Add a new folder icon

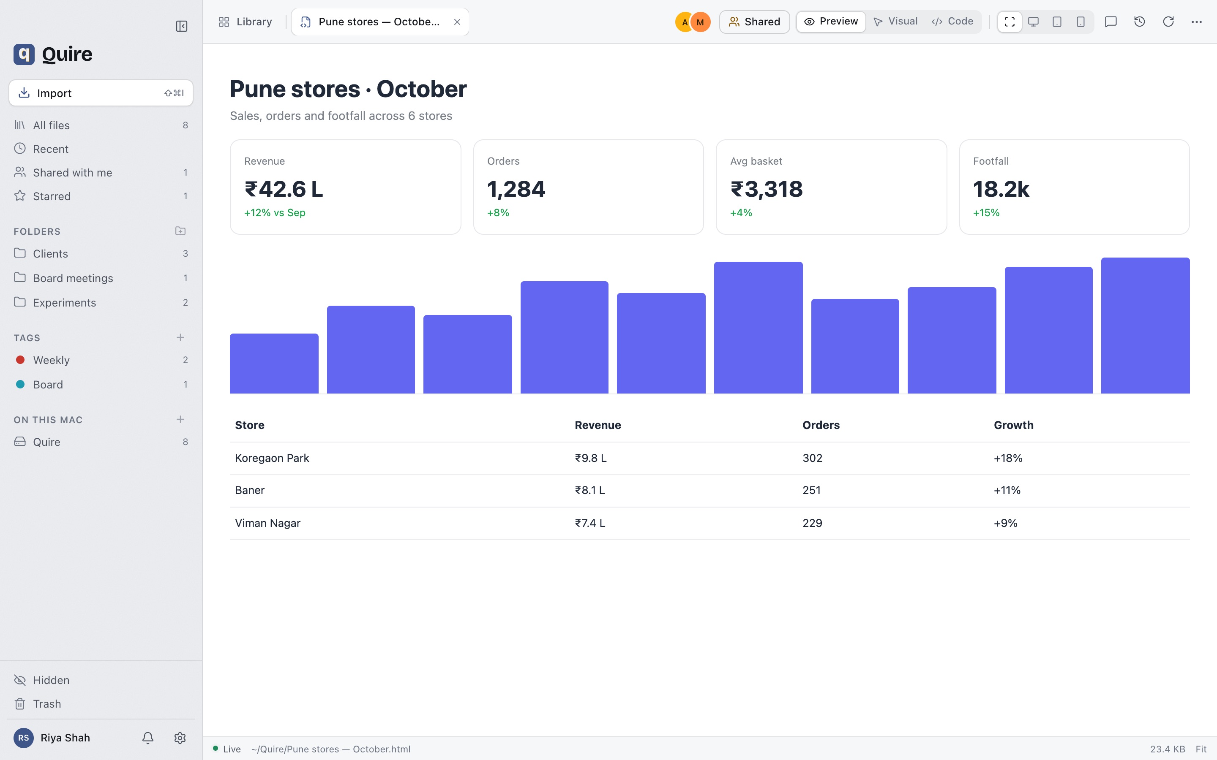pyautogui.click(x=180, y=231)
